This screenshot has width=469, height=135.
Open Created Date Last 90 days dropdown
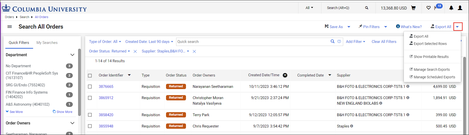click(149, 42)
